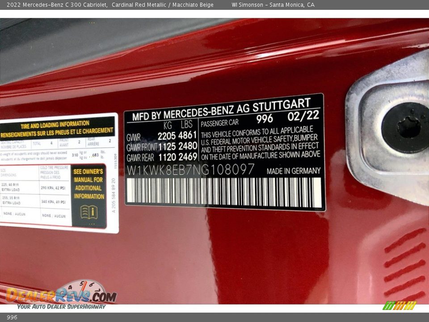Viewport: 429px width, 322px height.
Task: Click 'TIRE AND LOADING INFORMATION' header
Action: pyautogui.click(x=55, y=125)
